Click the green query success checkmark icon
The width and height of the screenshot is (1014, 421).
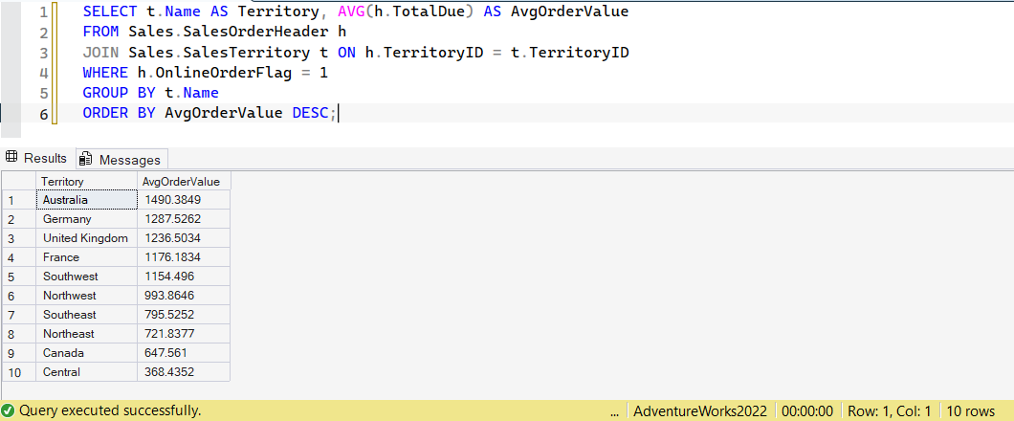pyautogui.click(x=9, y=410)
